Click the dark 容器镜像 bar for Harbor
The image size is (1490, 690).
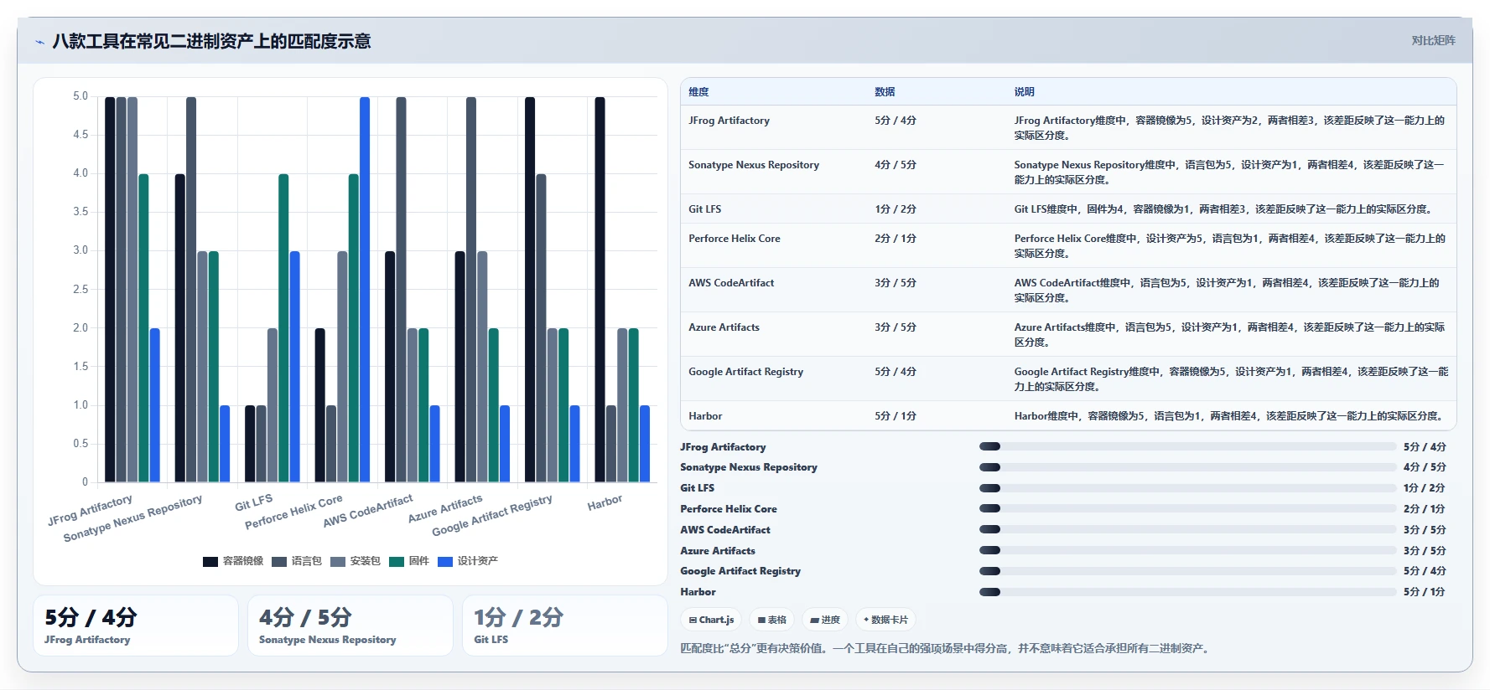click(600, 290)
